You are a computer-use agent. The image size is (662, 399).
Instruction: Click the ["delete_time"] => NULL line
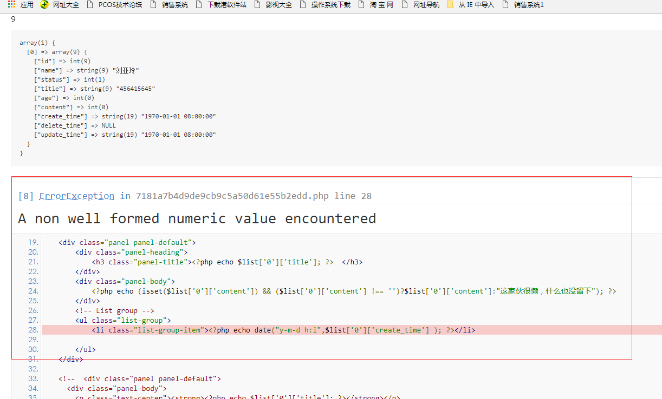coord(75,125)
